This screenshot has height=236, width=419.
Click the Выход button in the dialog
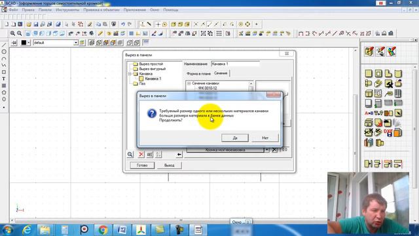click(170, 165)
